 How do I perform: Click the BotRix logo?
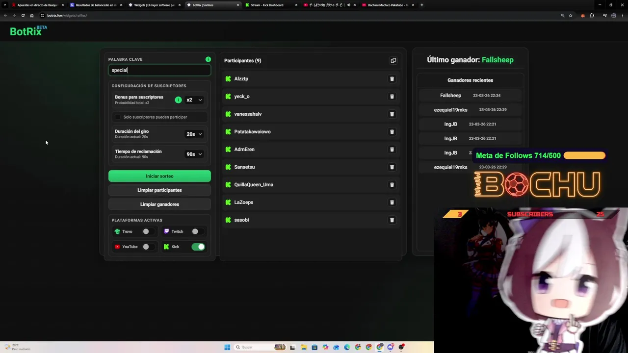[28, 31]
